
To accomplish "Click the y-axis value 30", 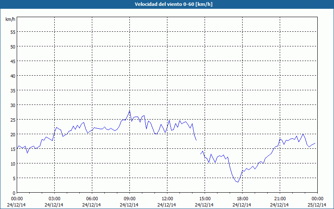I will (13, 105).
